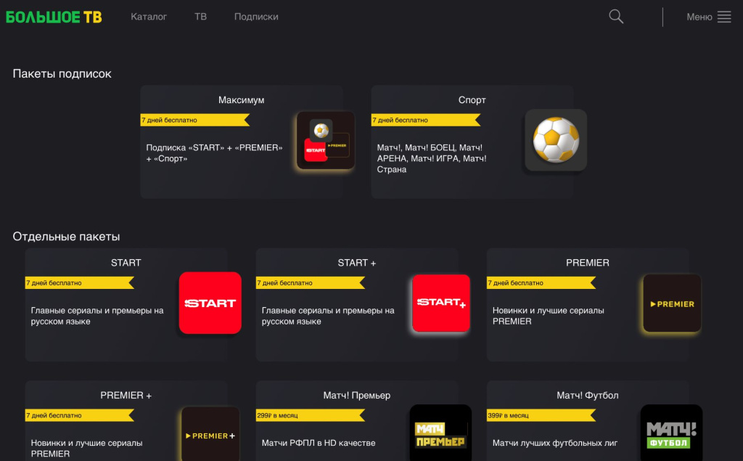
Task: Open the Матч! Футбол logo icon
Action: pyautogui.click(x=671, y=435)
